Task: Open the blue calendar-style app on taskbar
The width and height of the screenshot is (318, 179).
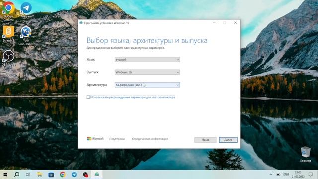Action: point(51,174)
